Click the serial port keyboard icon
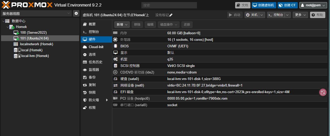Image resolution: width=330 pixels, height=136 pixels. click(115, 105)
